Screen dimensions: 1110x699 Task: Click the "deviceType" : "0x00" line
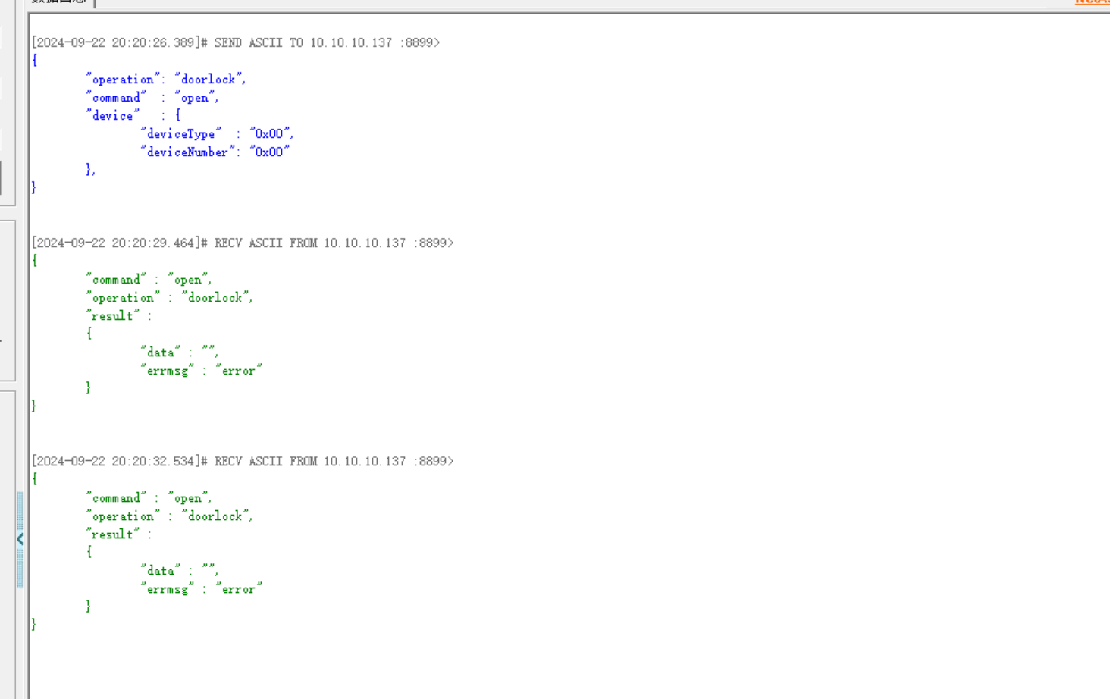(x=217, y=134)
